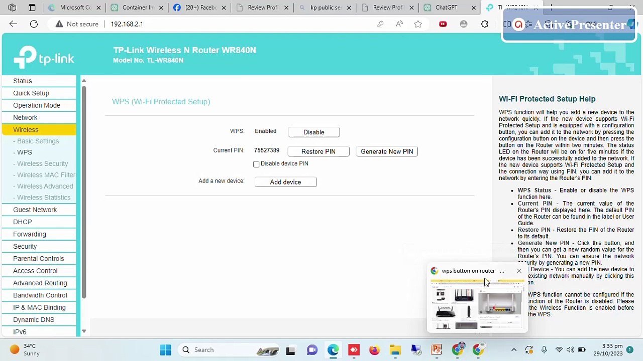Open the Status menu item

tap(39, 81)
